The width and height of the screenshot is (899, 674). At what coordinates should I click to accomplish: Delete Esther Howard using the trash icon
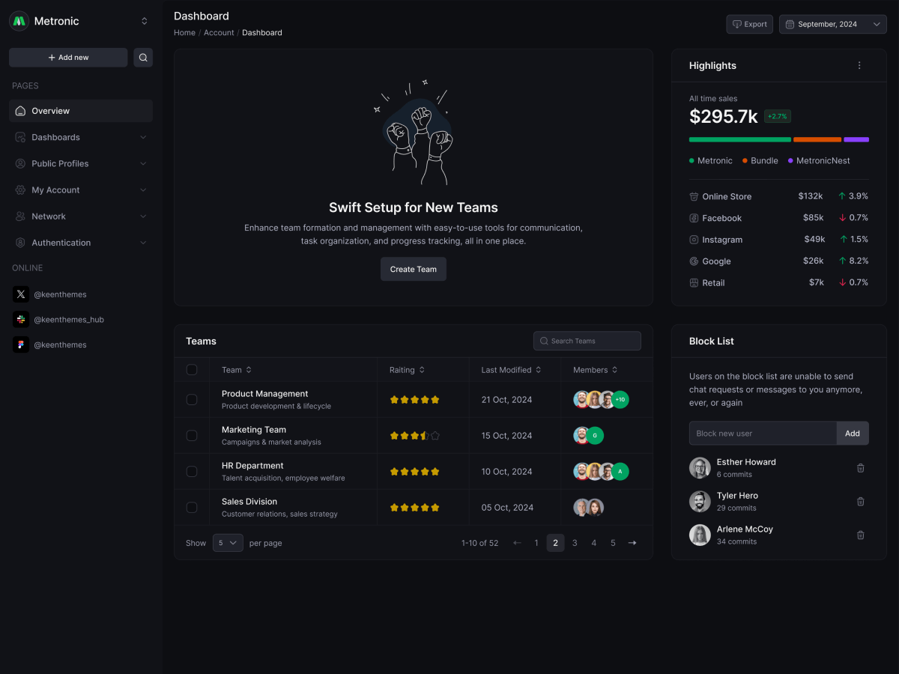(x=860, y=467)
